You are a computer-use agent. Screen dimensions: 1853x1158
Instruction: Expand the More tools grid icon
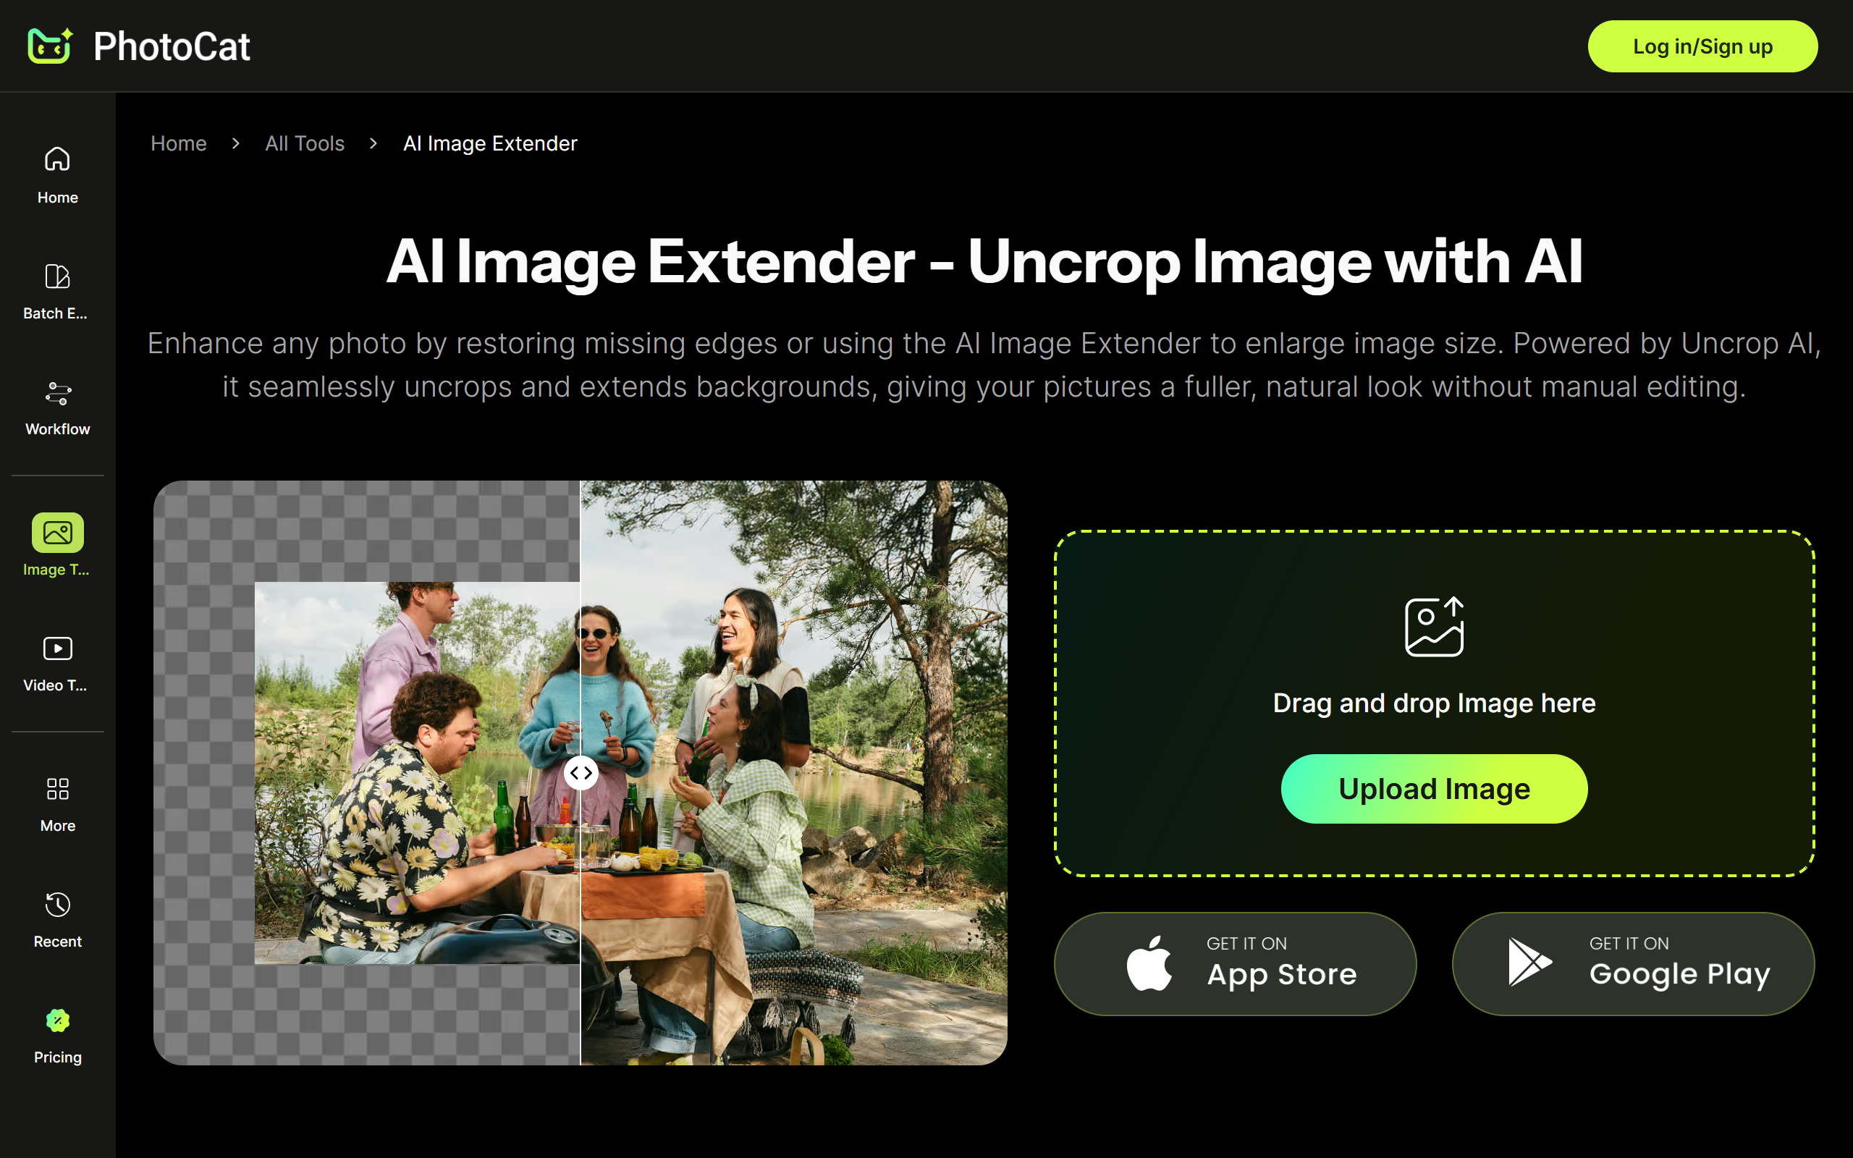coord(57,789)
